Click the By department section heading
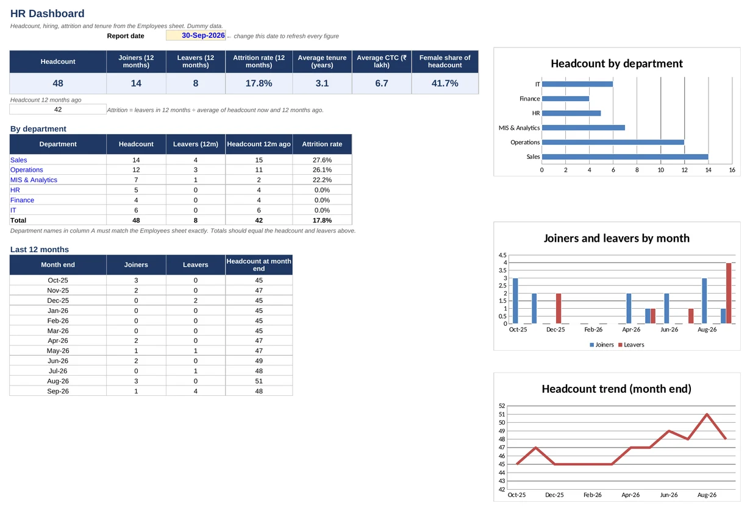Viewport: 750px width, 511px height. click(x=38, y=129)
